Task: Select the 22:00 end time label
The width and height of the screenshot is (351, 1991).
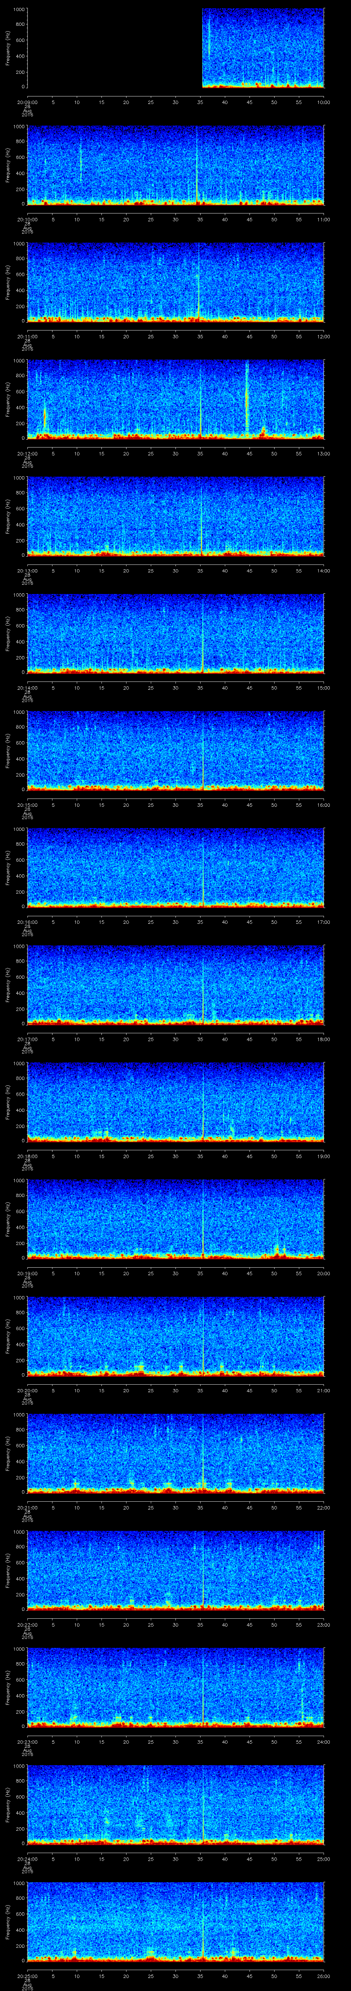Action: [x=324, y=1507]
